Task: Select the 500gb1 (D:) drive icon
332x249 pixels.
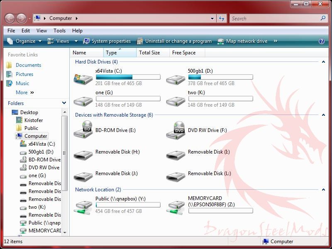Action: (176, 78)
